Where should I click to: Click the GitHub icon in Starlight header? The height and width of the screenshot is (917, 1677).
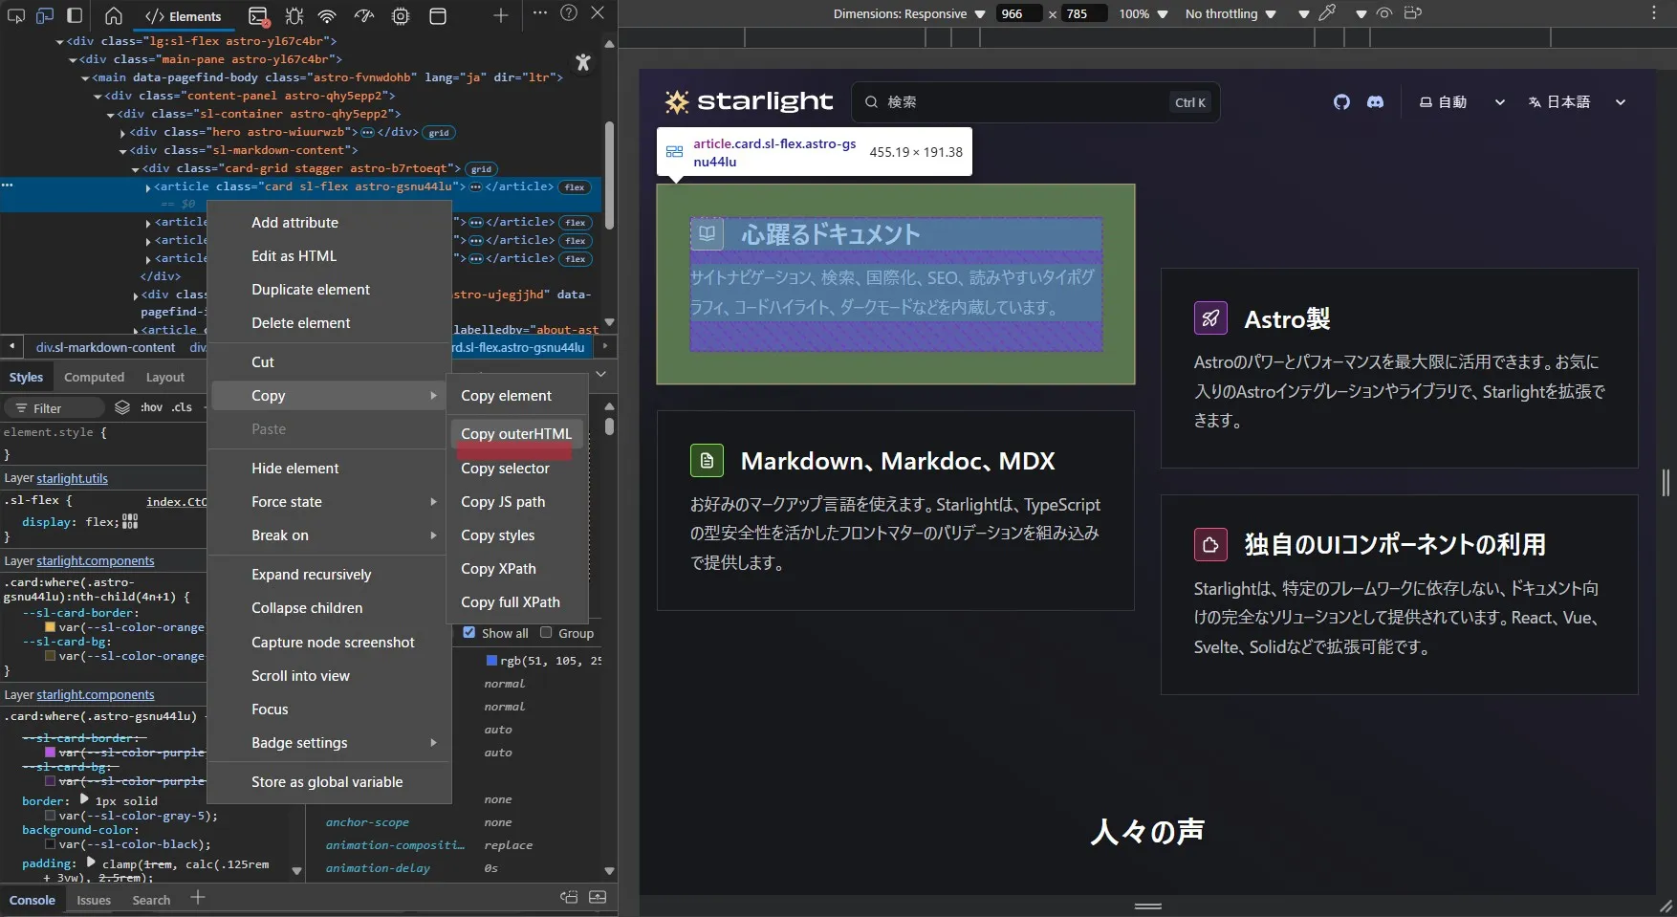[1341, 102]
